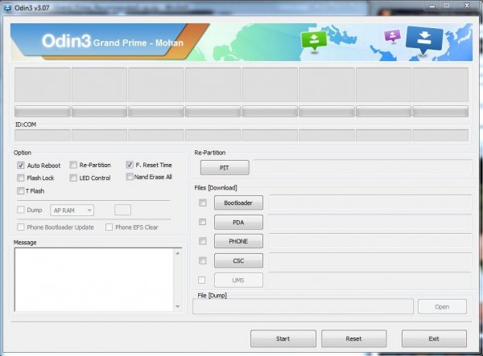483x356 pixels.
Task: Open the AP RAM dropdown
Action: pyautogui.click(x=72, y=211)
